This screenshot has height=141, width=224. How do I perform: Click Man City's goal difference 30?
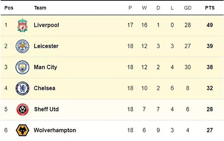click(x=188, y=67)
